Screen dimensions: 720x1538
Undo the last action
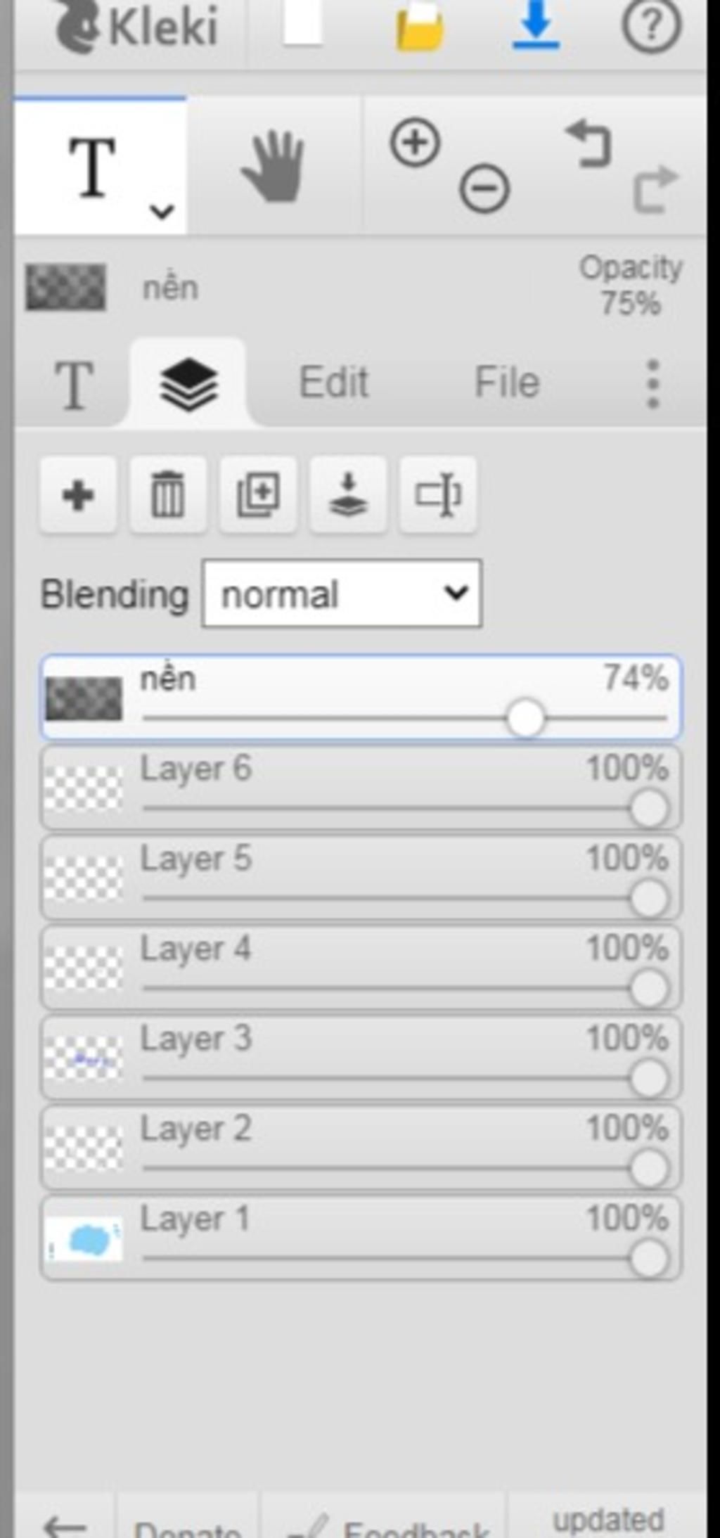(x=589, y=144)
